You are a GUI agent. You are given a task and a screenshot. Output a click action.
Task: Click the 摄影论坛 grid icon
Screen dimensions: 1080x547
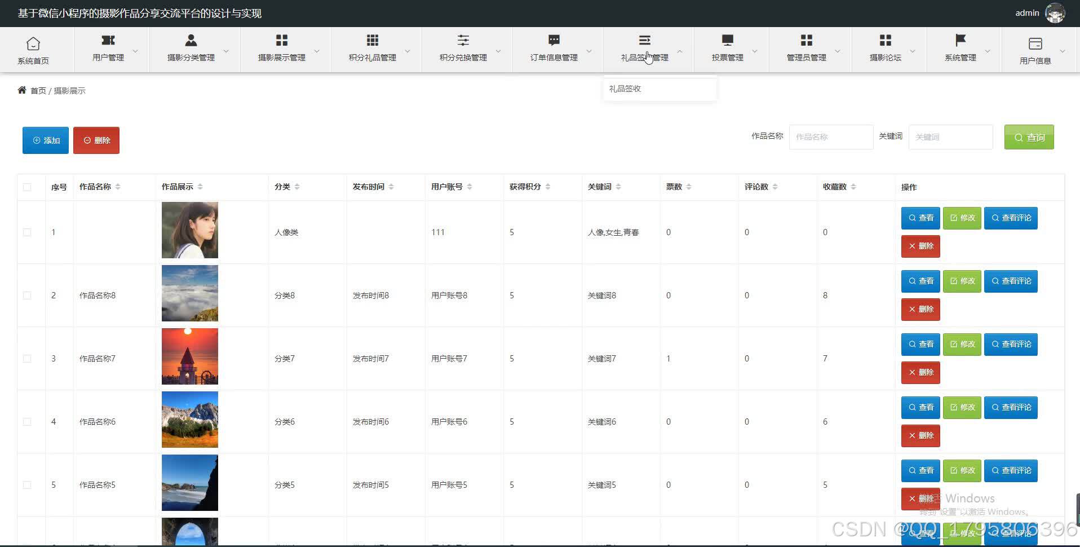click(886, 40)
